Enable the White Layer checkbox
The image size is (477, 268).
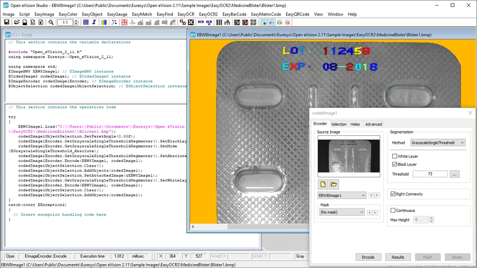coord(395,156)
